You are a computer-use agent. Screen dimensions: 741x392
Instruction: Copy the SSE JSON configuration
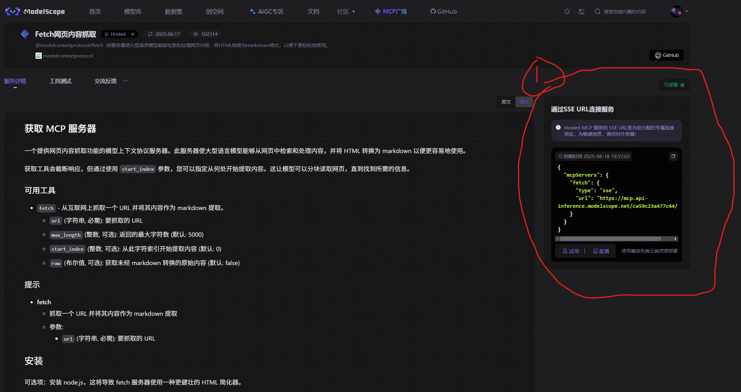tap(673, 156)
